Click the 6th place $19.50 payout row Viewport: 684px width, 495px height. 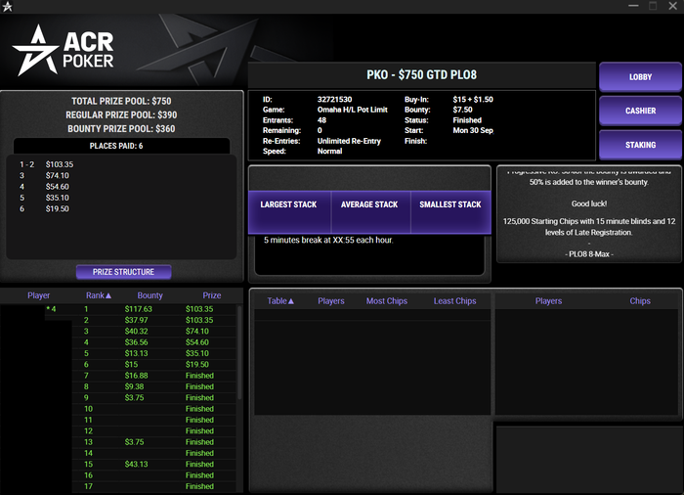tap(44, 208)
